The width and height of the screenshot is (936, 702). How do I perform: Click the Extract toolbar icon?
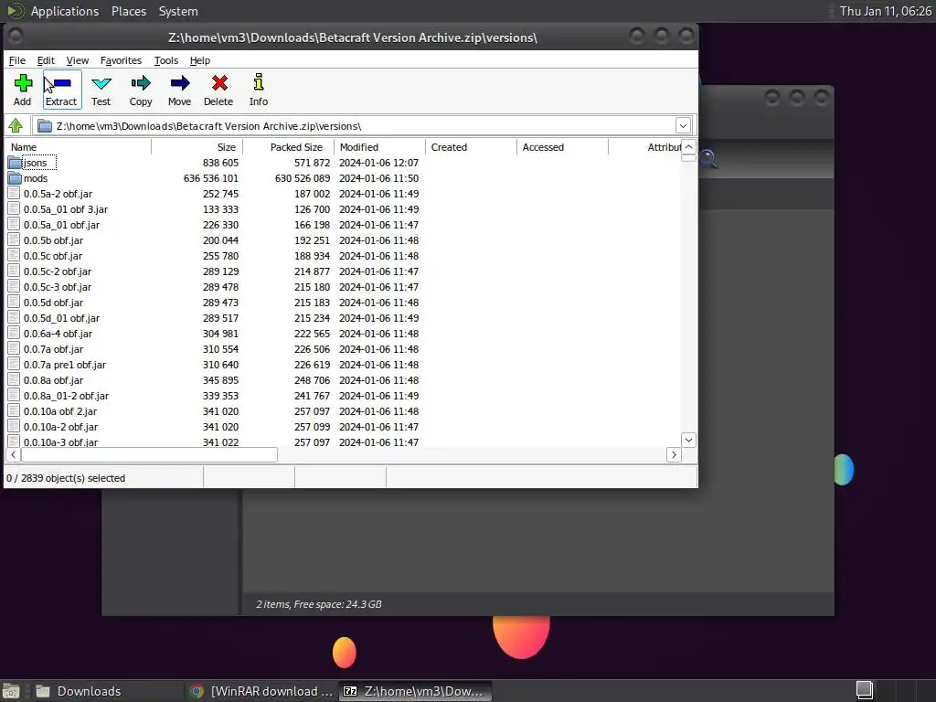pyautogui.click(x=61, y=83)
